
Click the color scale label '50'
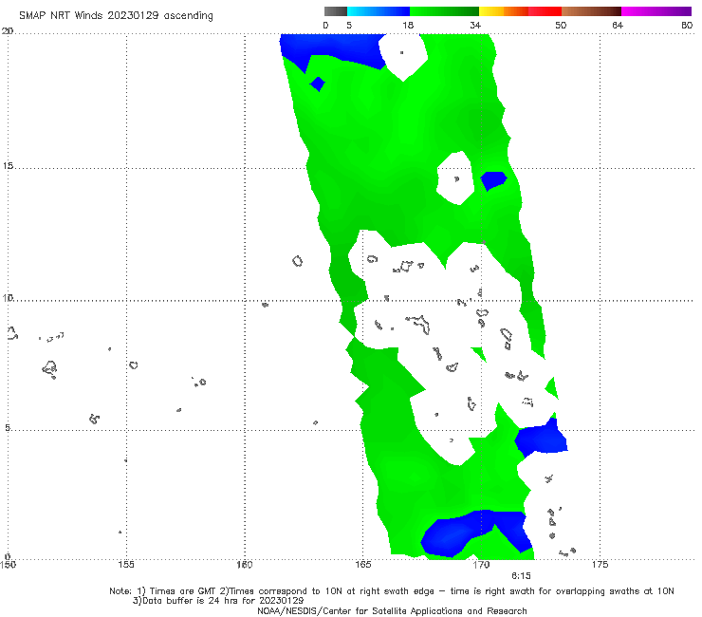tap(561, 25)
